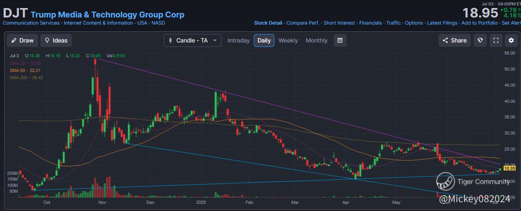Image resolution: width=521 pixels, height=211 pixels.
Task: Click the lightbulb icon in Ideas button
Action: tap(47, 40)
